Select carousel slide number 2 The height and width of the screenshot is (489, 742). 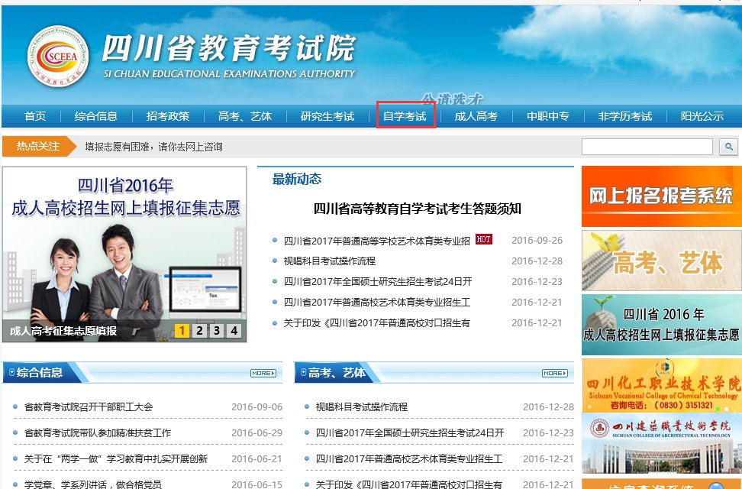coord(201,332)
